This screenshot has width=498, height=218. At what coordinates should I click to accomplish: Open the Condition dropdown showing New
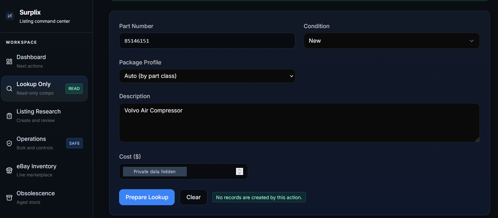pos(391,41)
